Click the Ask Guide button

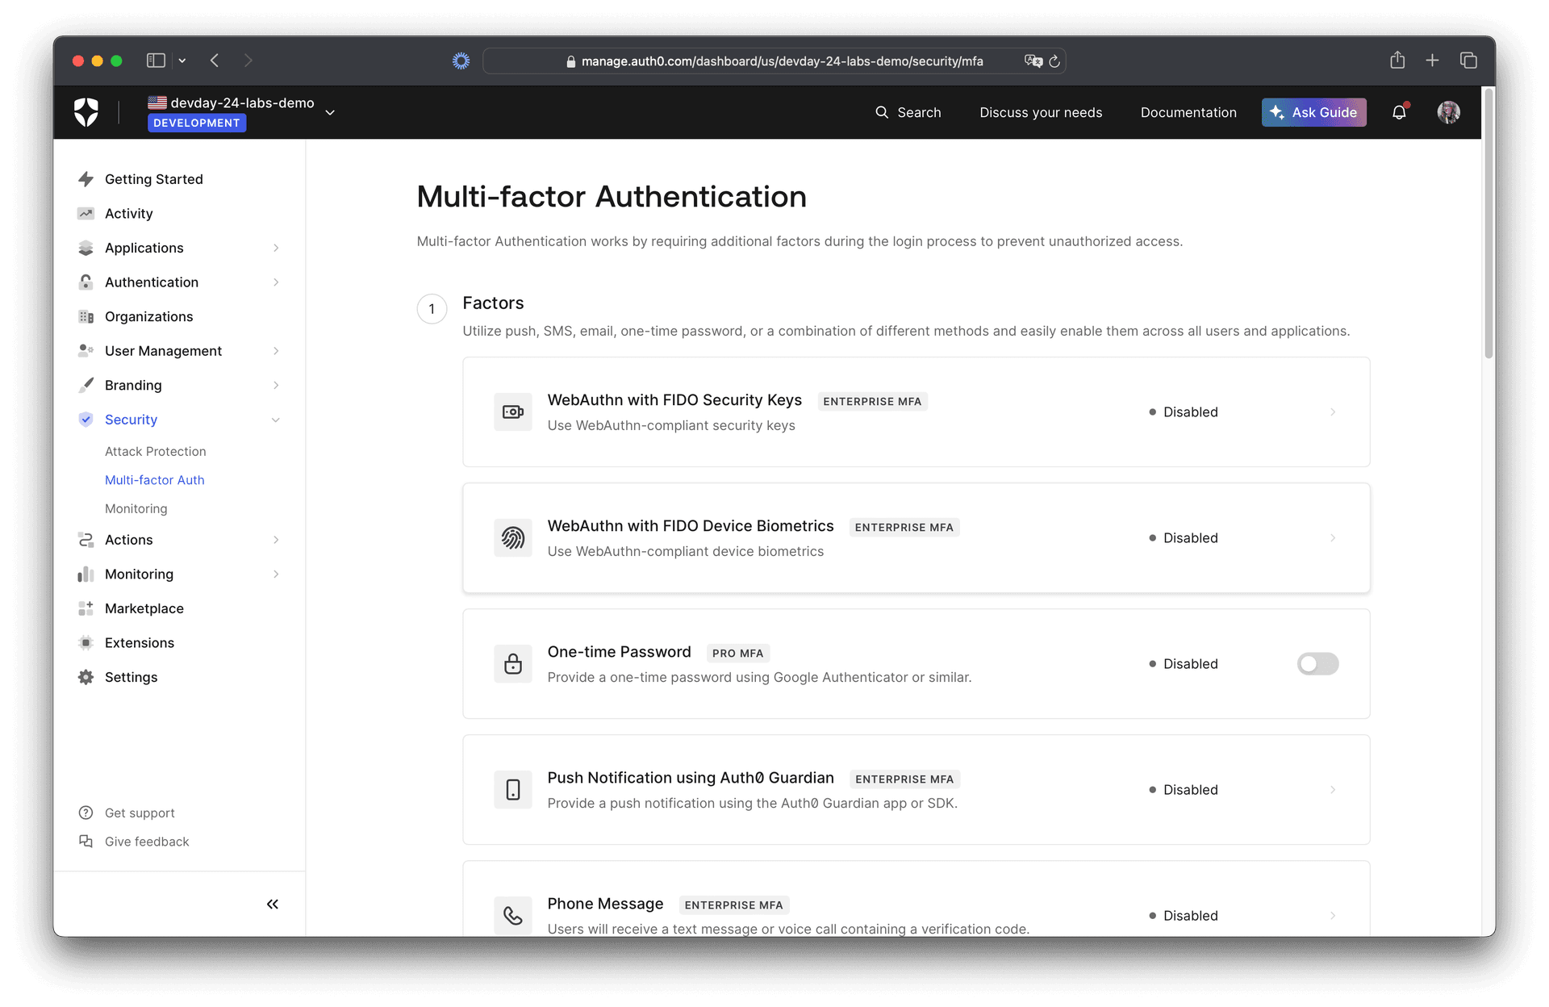point(1313,112)
